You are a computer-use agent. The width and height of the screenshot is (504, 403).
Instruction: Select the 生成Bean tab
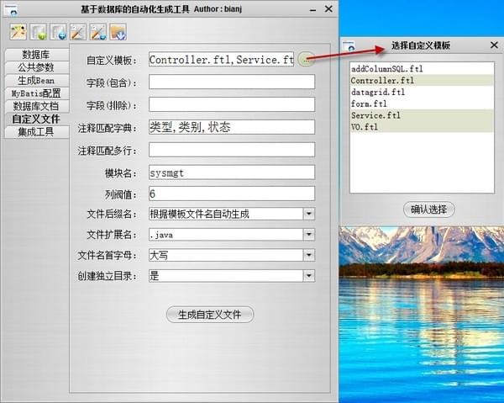(x=36, y=80)
